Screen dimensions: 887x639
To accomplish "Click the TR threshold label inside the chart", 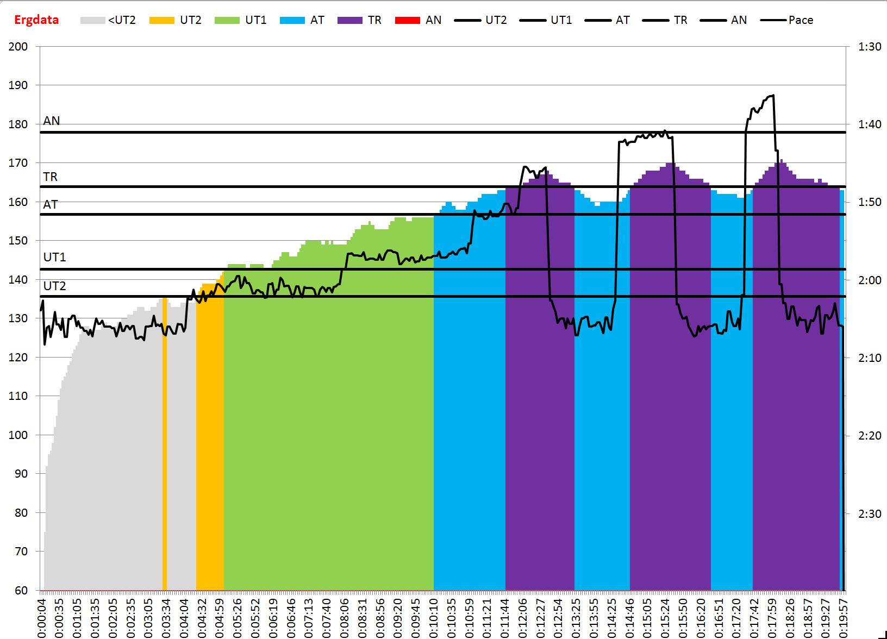I will 51,177.
